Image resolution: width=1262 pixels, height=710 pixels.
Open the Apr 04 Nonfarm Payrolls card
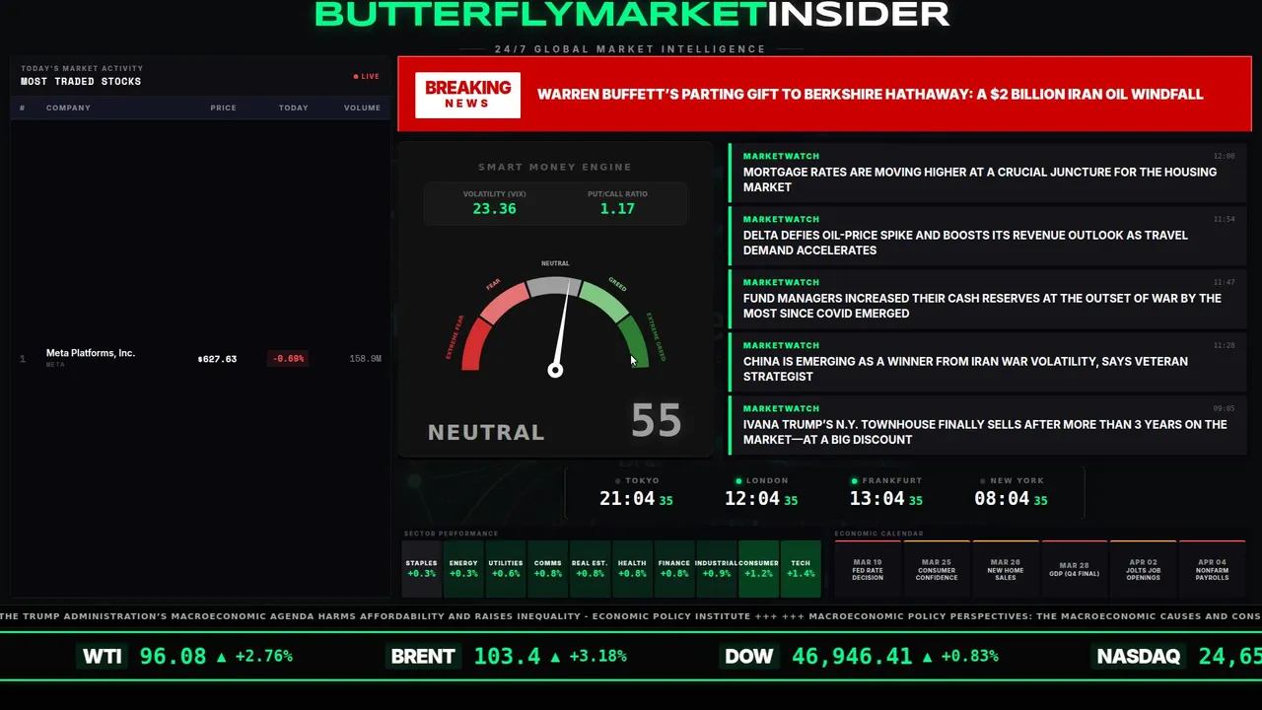pos(1213,569)
